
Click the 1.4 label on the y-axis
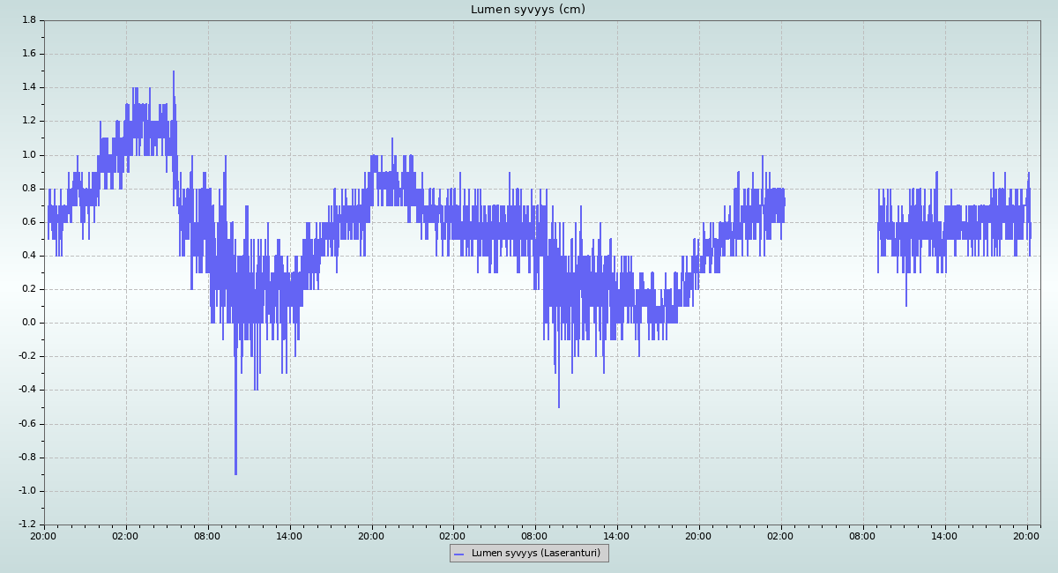tap(27, 87)
